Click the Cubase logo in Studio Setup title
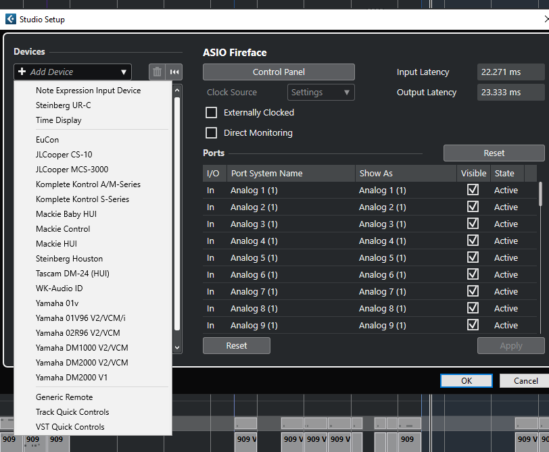 pos(11,19)
